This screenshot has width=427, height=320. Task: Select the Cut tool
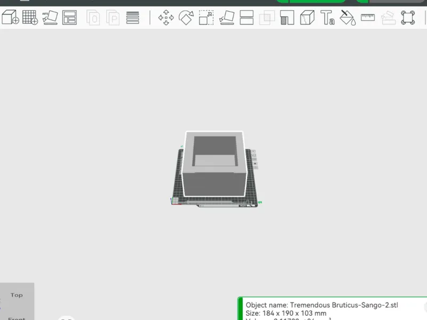tap(247, 18)
